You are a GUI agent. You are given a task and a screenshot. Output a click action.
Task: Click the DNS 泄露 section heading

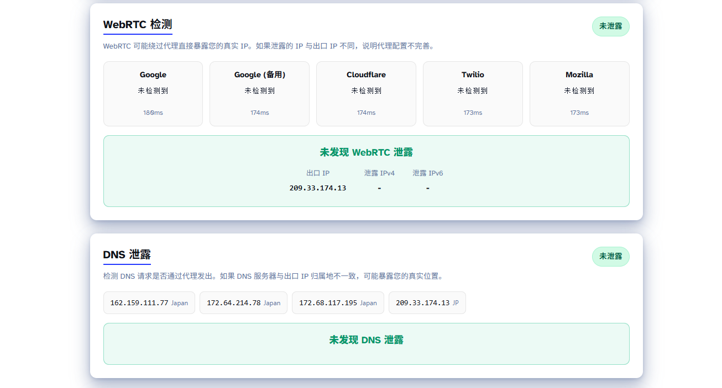coord(127,254)
